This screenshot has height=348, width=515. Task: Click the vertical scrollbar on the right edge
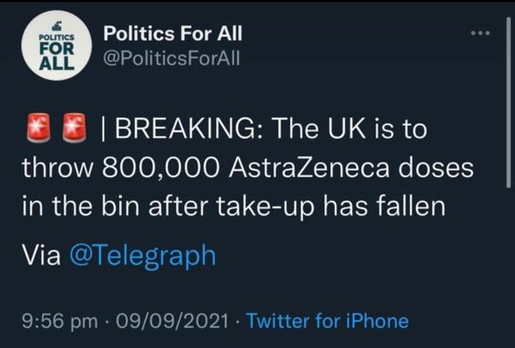(509, 102)
